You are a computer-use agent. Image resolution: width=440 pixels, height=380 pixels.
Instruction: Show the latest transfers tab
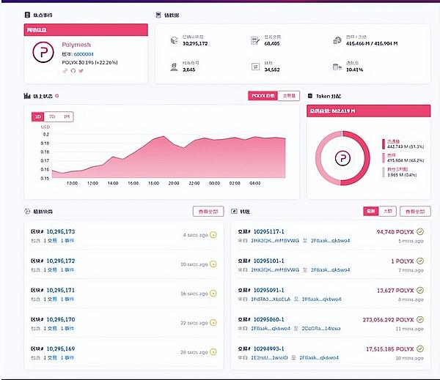click(370, 211)
